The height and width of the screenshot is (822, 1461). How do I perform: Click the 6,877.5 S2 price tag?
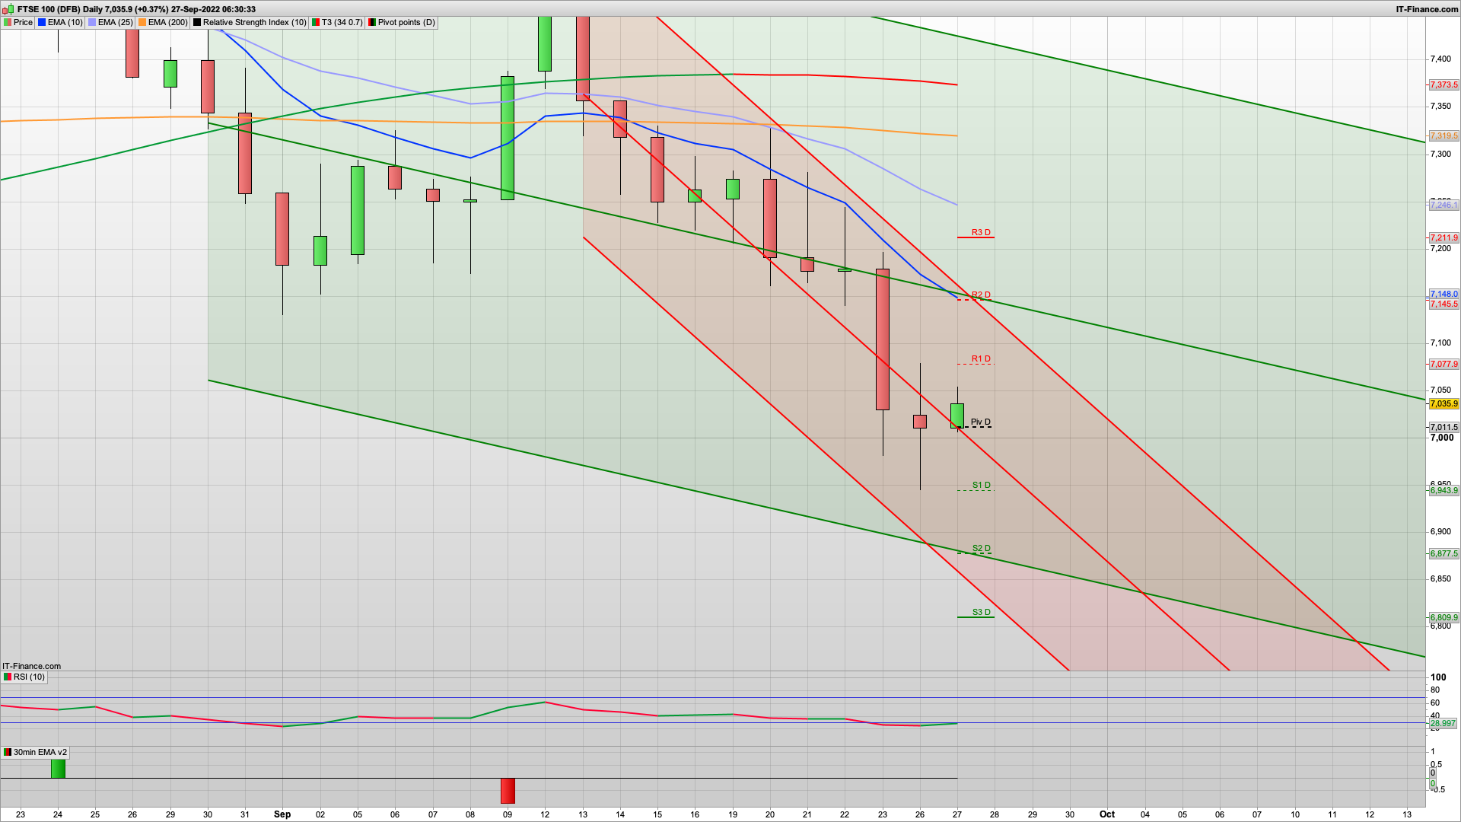1444,554
